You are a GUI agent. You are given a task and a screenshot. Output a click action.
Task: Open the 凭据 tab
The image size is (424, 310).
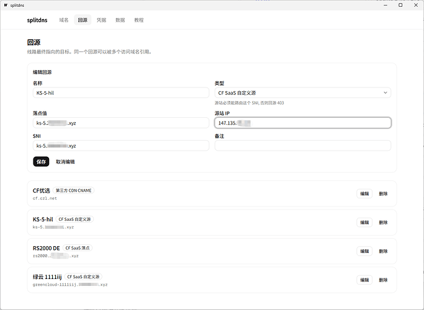(x=101, y=20)
